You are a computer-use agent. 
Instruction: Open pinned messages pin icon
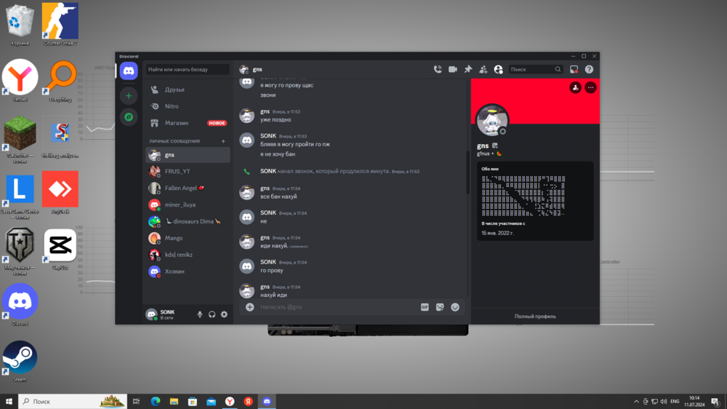point(467,69)
